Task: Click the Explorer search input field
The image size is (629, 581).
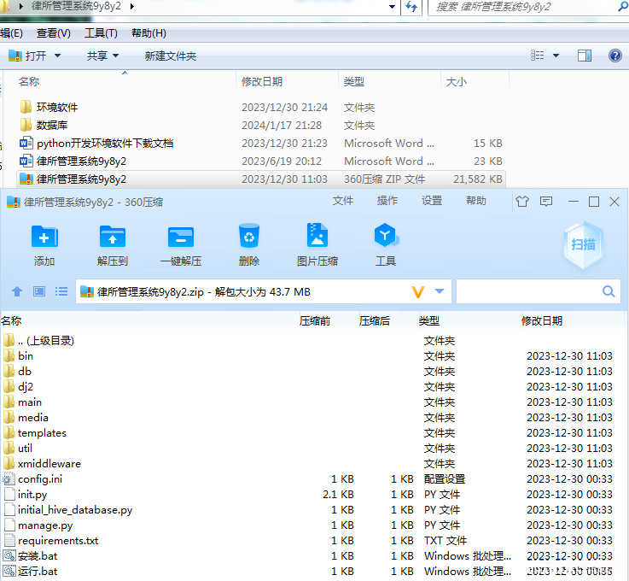Action: 523,7
